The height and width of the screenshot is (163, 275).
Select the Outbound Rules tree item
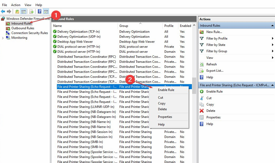22,28
